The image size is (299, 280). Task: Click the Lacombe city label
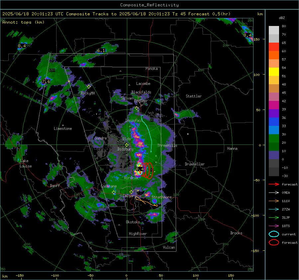[x=143, y=84]
